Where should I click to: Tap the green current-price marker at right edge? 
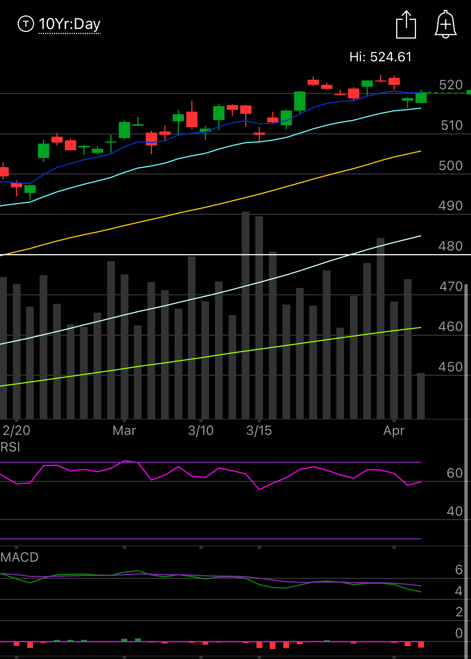(x=469, y=92)
